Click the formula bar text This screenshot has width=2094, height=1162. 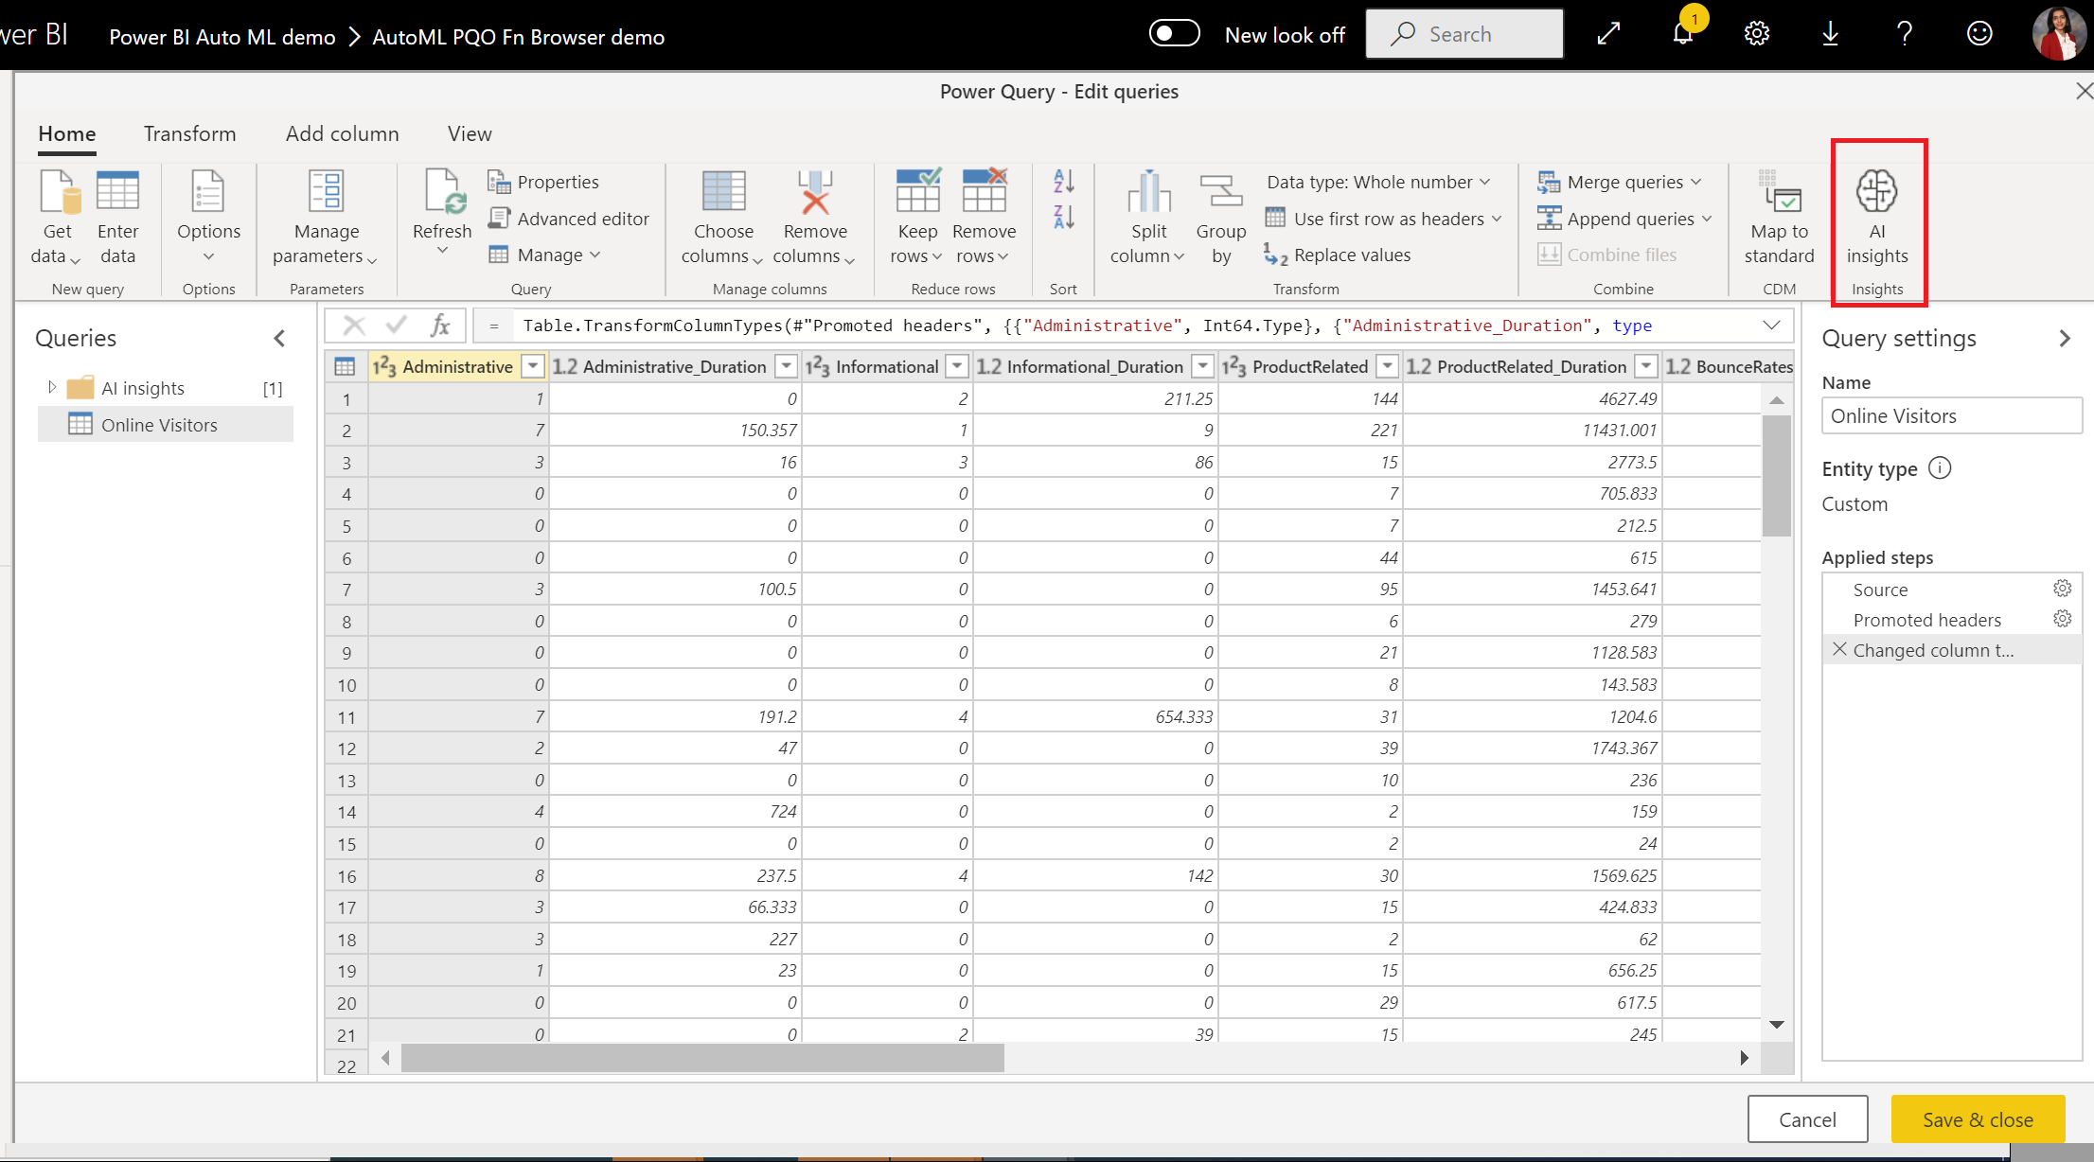click(1087, 326)
